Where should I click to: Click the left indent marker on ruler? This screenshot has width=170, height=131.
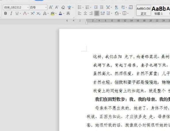coord(87,23)
